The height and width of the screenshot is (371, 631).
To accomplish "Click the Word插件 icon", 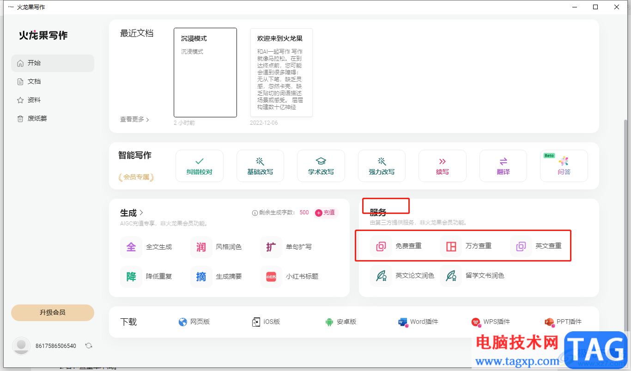I will [x=403, y=322].
